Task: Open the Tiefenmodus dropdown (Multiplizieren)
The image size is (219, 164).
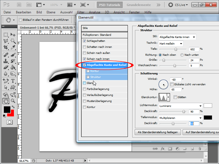Action: (x=181, y=118)
